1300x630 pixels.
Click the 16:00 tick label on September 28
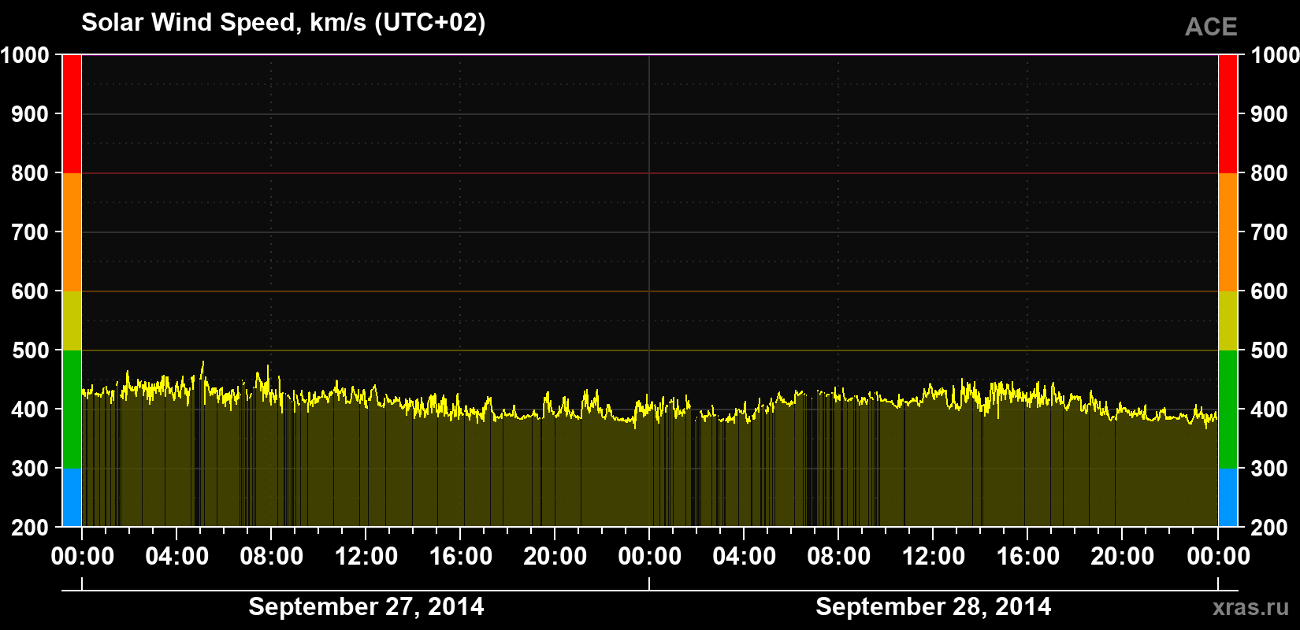(x=1028, y=556)
